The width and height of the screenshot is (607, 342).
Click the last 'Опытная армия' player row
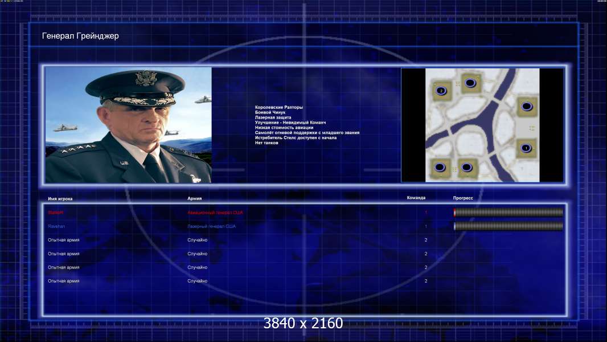pos(63,281)
